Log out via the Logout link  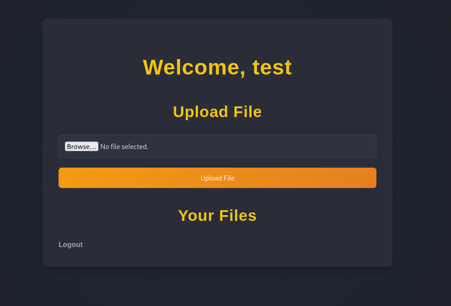point(71,244)
